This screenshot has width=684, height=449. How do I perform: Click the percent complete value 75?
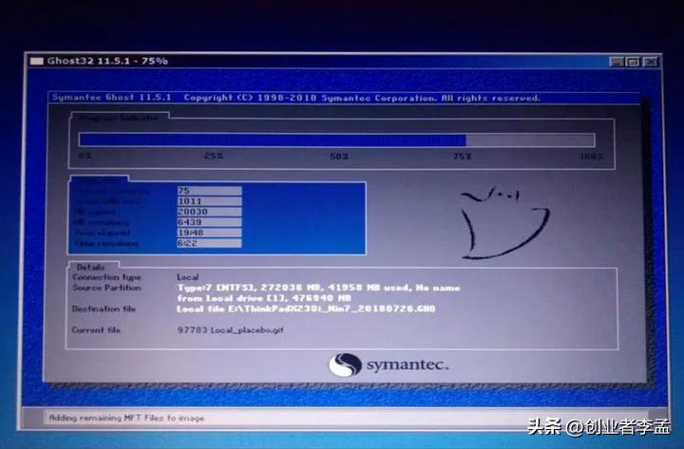(209, 191)
